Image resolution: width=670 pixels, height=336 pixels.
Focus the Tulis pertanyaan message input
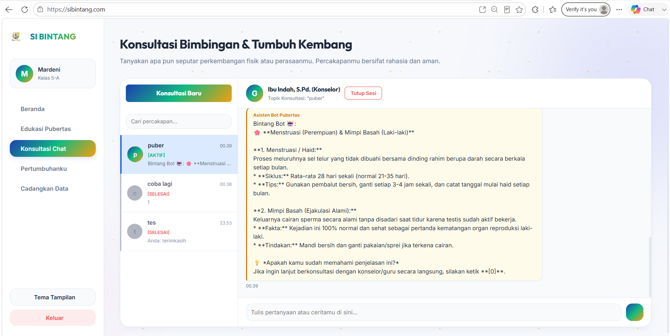(x=433, y=312)
